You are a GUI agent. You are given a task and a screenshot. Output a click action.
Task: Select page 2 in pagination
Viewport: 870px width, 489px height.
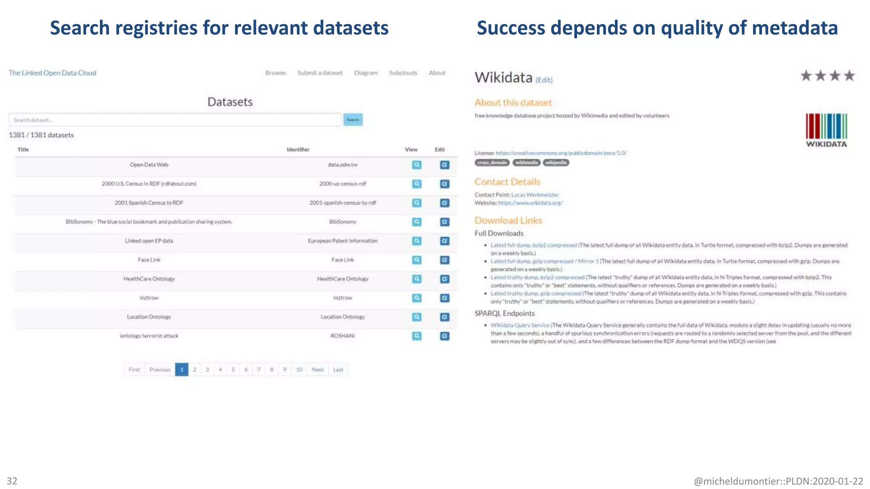pos(195,370)
